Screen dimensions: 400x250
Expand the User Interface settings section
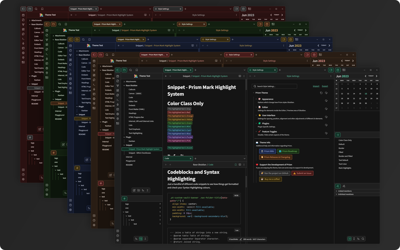256,115
